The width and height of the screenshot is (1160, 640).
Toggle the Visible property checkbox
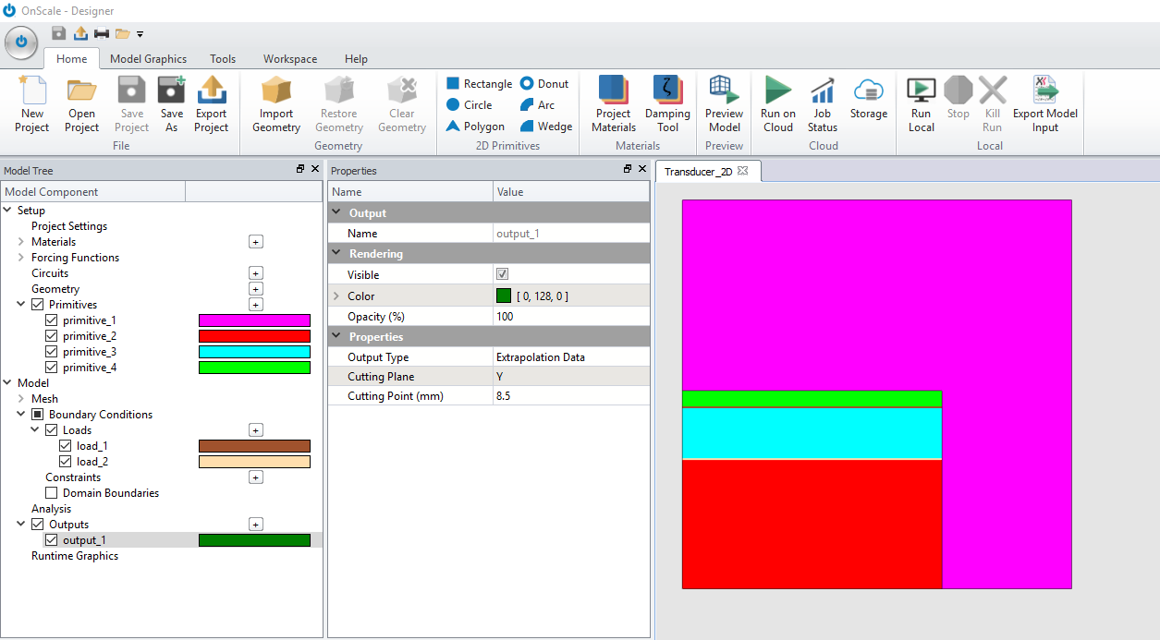503,274
